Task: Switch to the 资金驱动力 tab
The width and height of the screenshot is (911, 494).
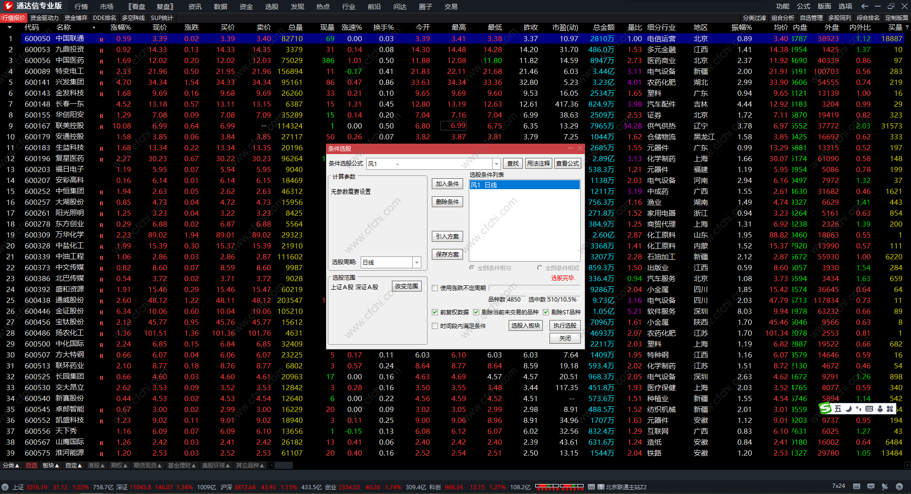Action: pyautogui.click(x=45, y=18)
